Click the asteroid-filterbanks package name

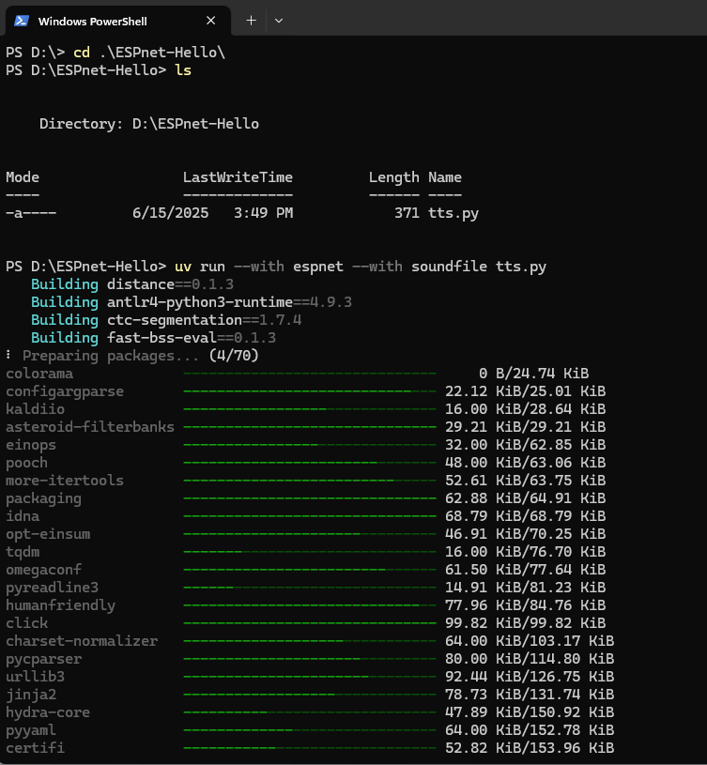coord(90,427)
